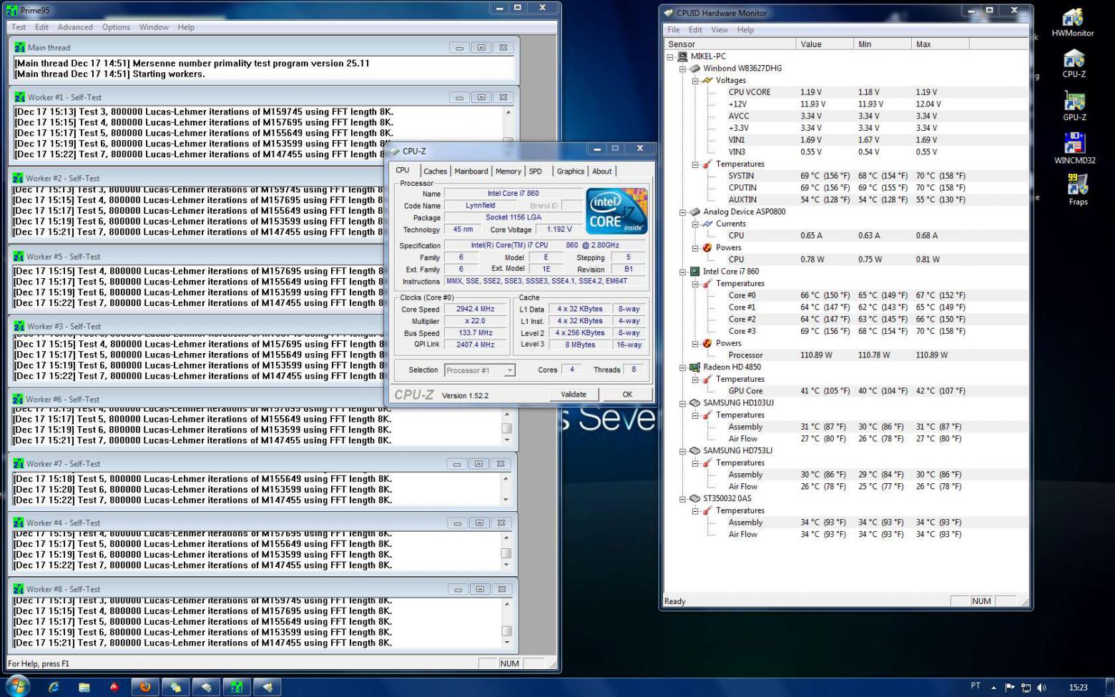Switch to CPU-Z Mainboard tab
The image size is (1115, 697).
point(471,172)
